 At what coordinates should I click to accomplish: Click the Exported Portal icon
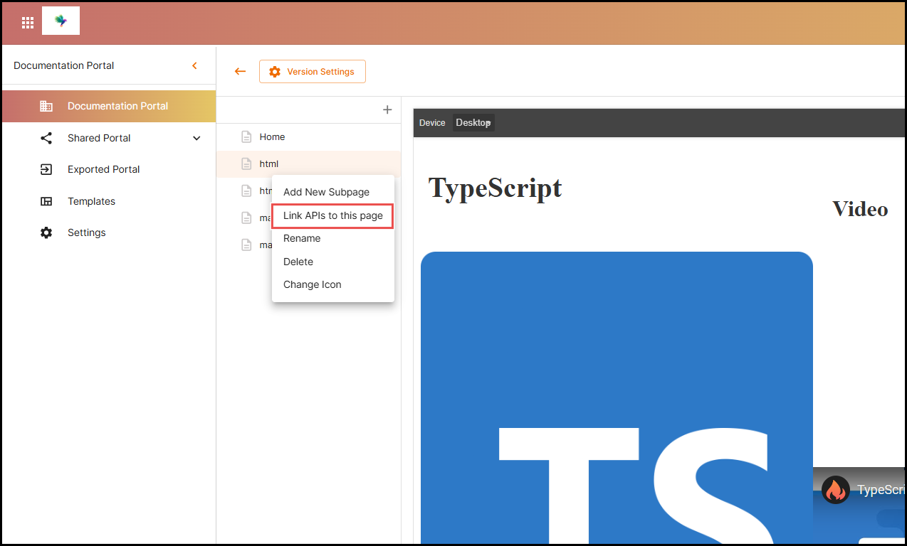[x=46, y=169]
